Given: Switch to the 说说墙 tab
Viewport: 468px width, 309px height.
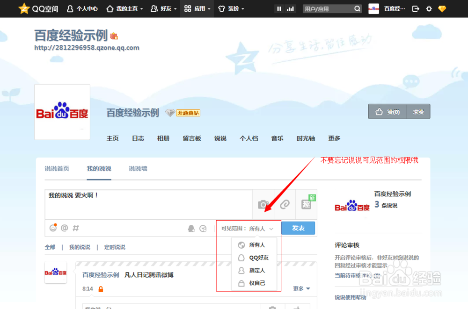Looking at the screenshot, I should tap(137, 169).
